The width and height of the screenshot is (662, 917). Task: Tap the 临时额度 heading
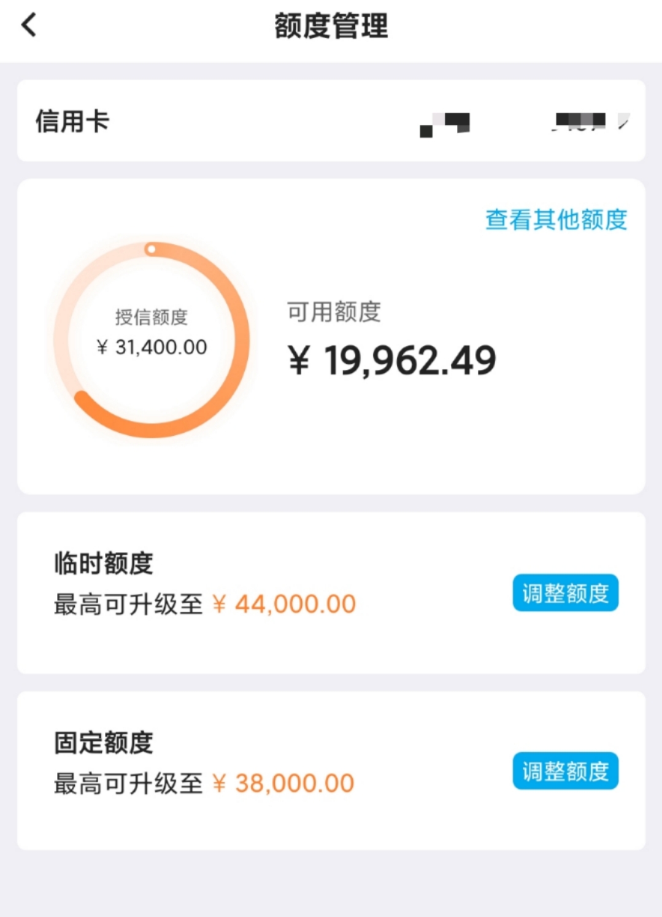click(x=104, y=563)
